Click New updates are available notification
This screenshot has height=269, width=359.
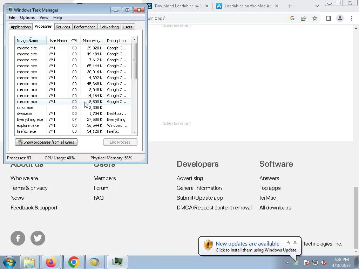(x=248, y=244)
